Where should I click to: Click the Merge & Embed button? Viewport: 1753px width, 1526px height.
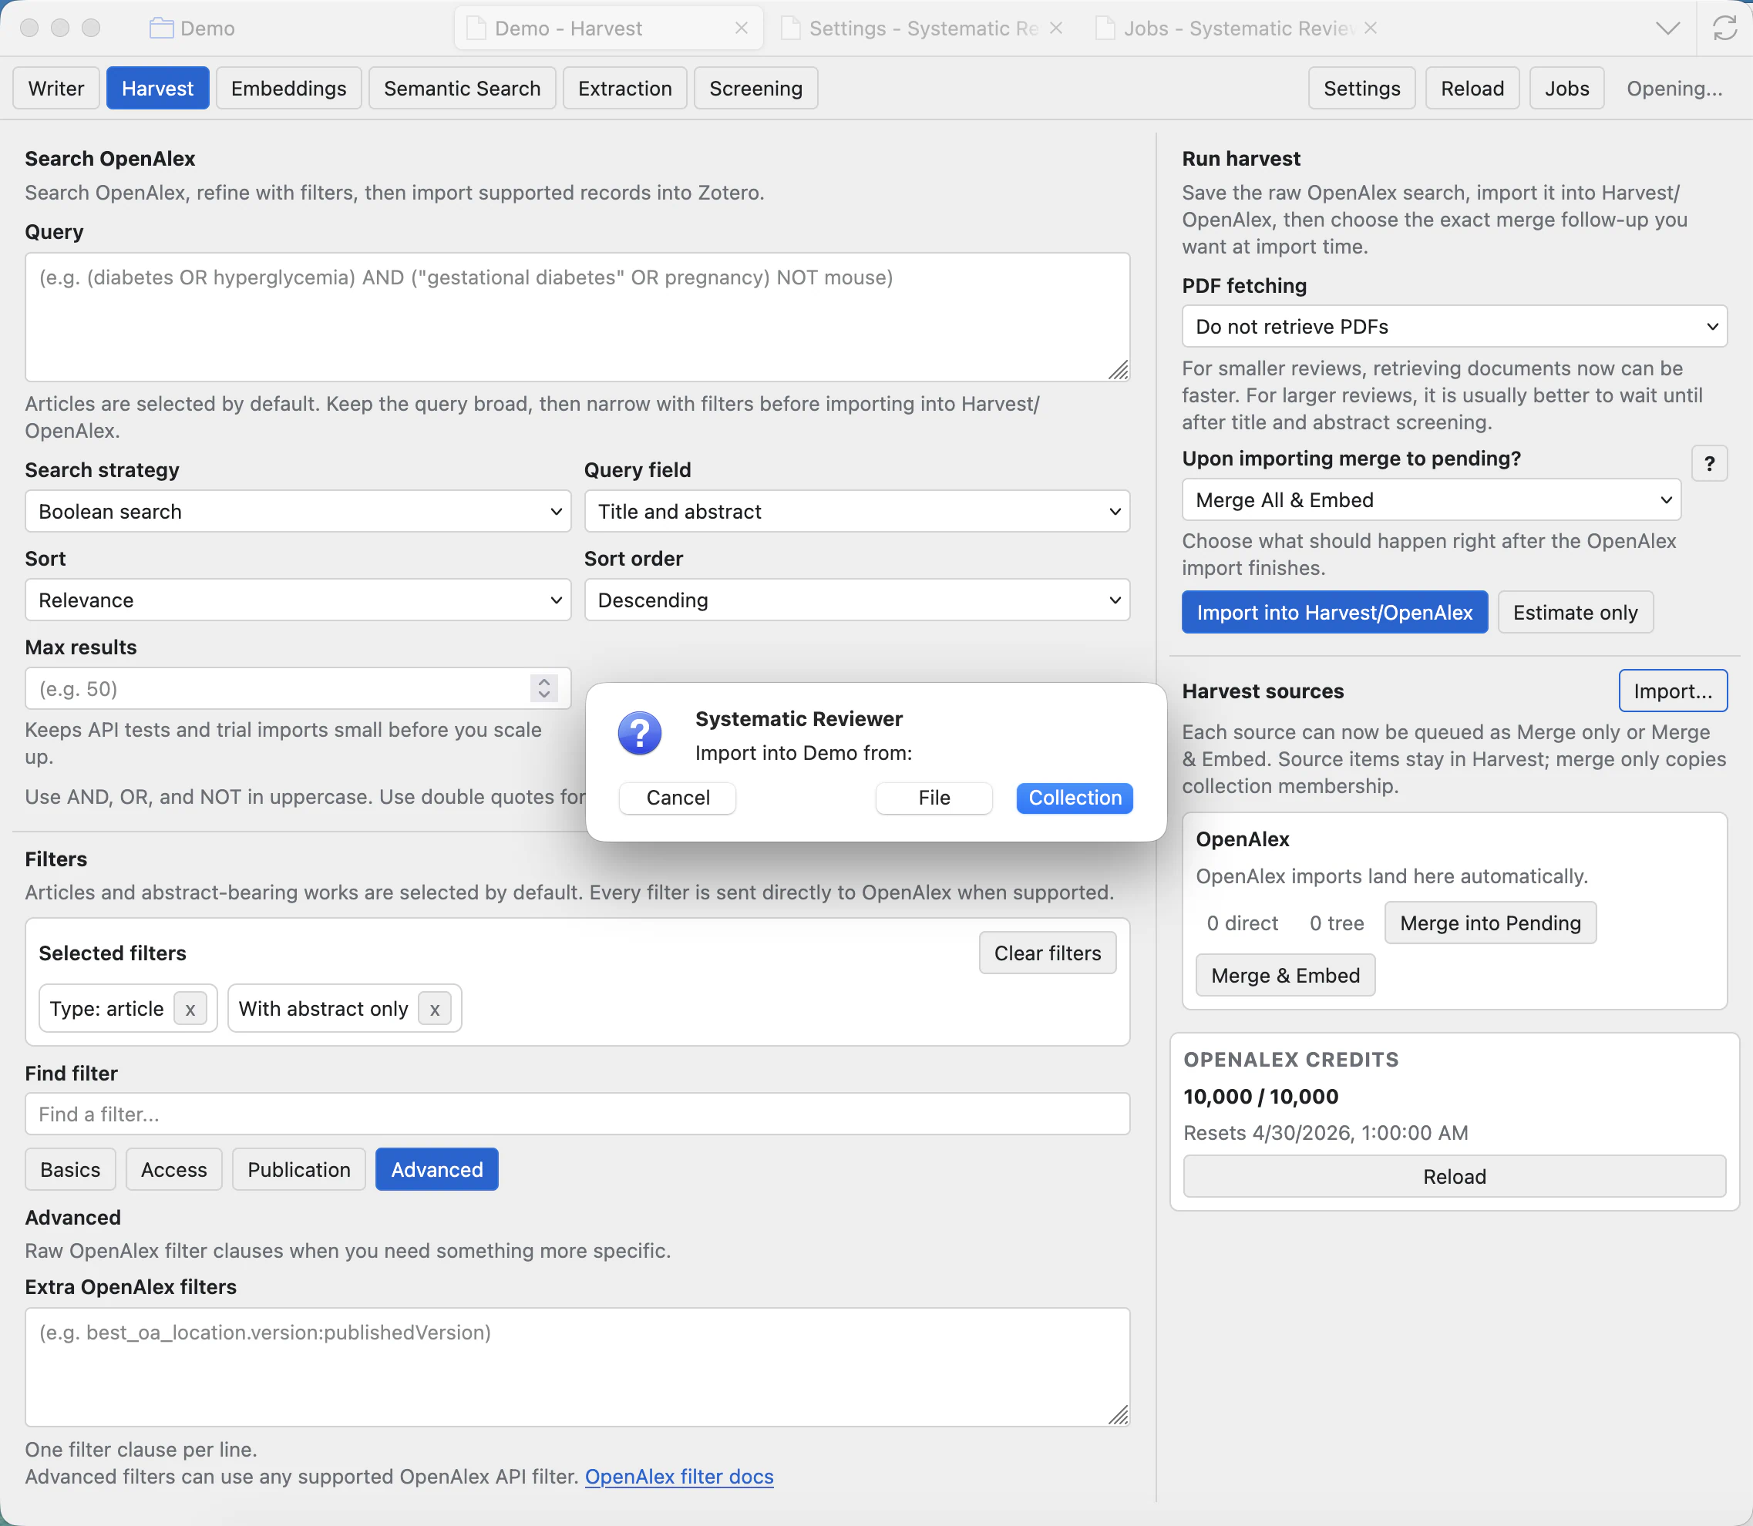click(x=1285, y=975)
